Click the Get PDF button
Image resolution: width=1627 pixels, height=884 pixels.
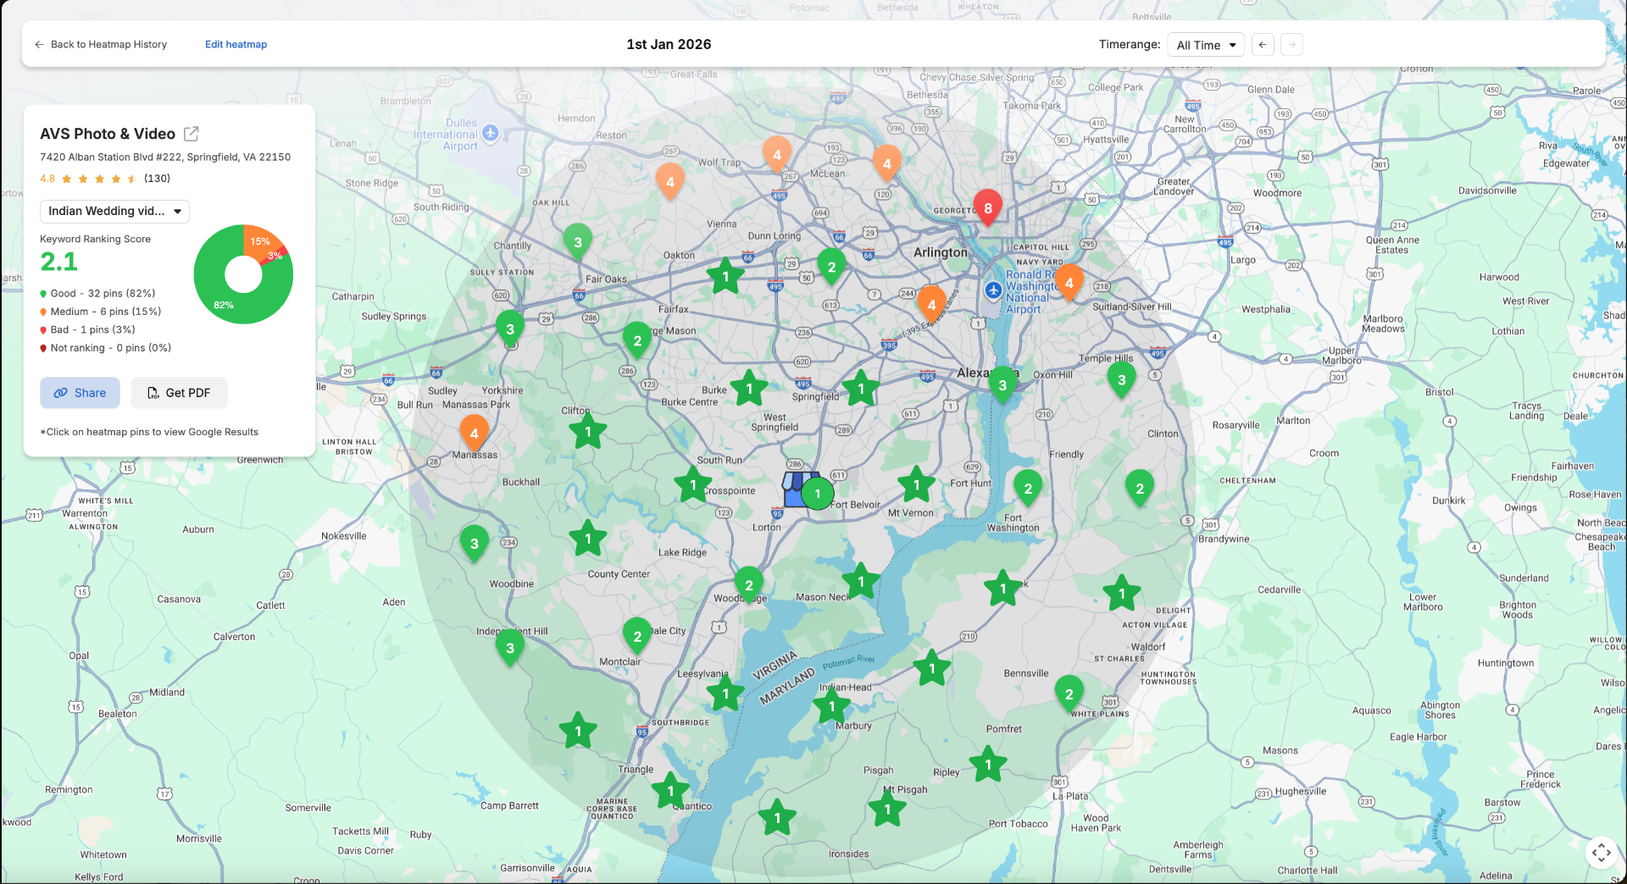tap(179, 393)
